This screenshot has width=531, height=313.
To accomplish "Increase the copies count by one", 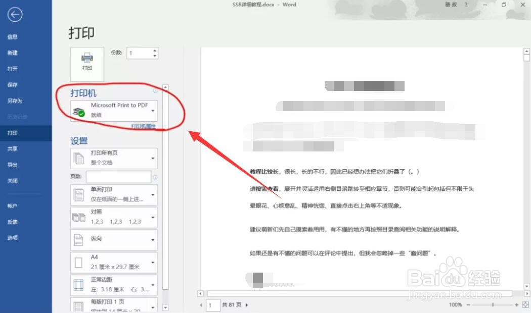I will tap(155, 50).
